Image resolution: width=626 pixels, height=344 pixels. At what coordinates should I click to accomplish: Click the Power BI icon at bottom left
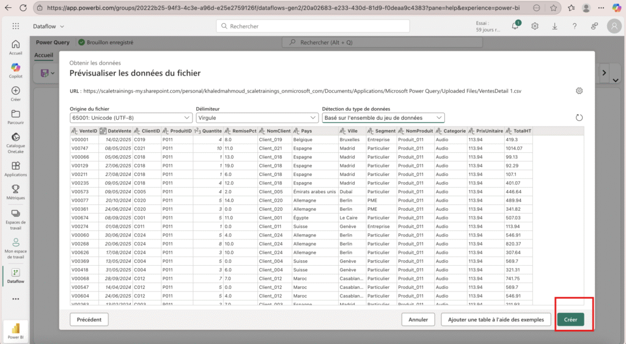click(x=15, y=331)
